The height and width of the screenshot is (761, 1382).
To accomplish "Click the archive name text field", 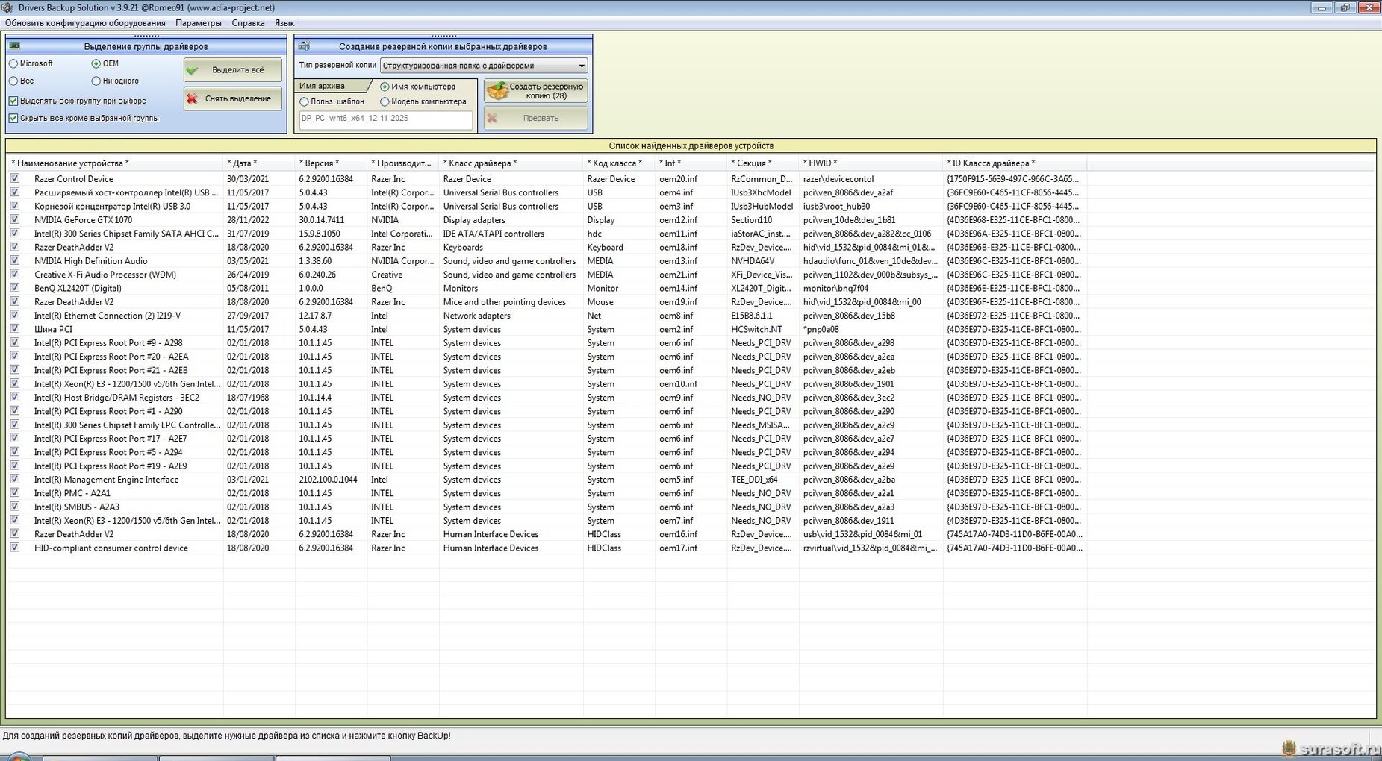I will (385, 119).
